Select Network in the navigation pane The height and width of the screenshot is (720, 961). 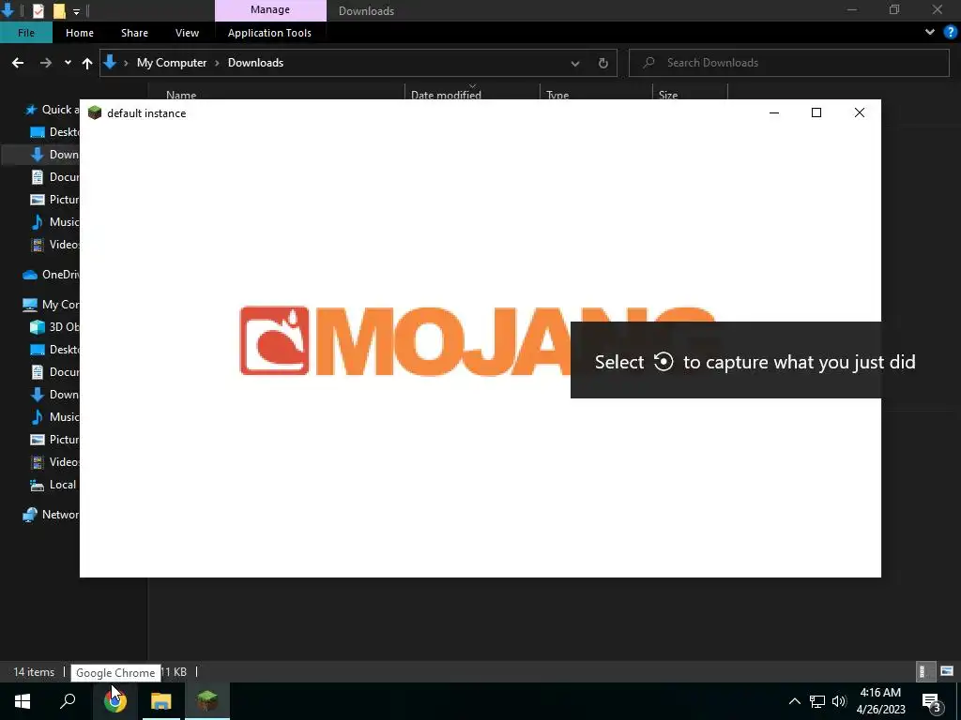52,515
